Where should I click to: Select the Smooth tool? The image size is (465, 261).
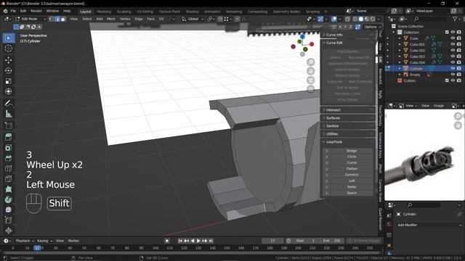[x=8, y=210]
